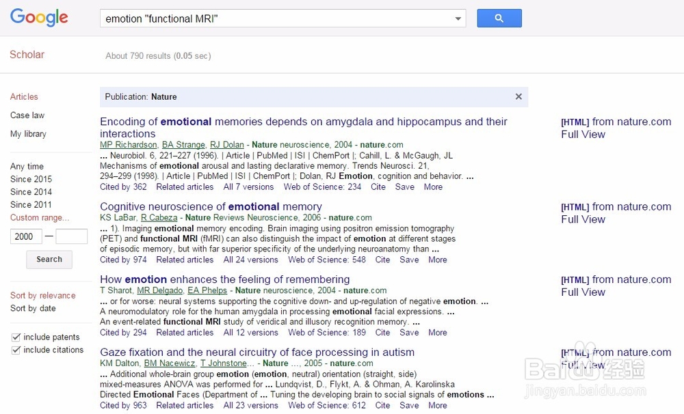Click the empty end year field
The width and height of the screenshot is (684, 414).
[72, 236]
